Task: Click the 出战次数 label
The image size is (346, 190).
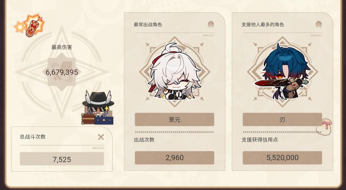Action: [144, 140]
